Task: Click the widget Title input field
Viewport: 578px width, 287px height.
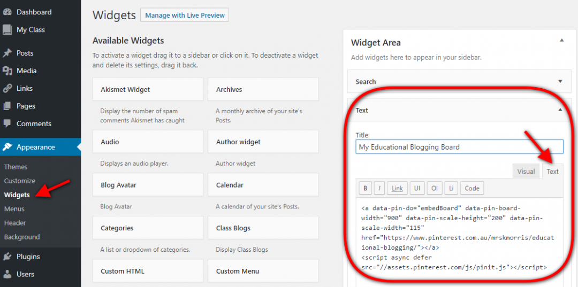Action: pos(459,147)
